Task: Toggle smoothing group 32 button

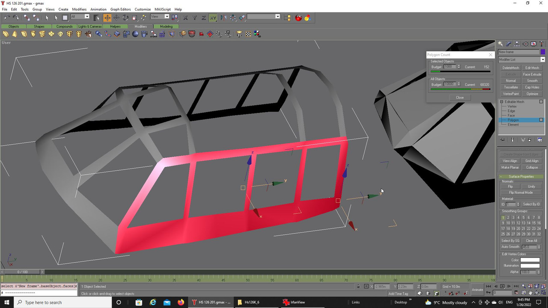Action: pos(539,234)
